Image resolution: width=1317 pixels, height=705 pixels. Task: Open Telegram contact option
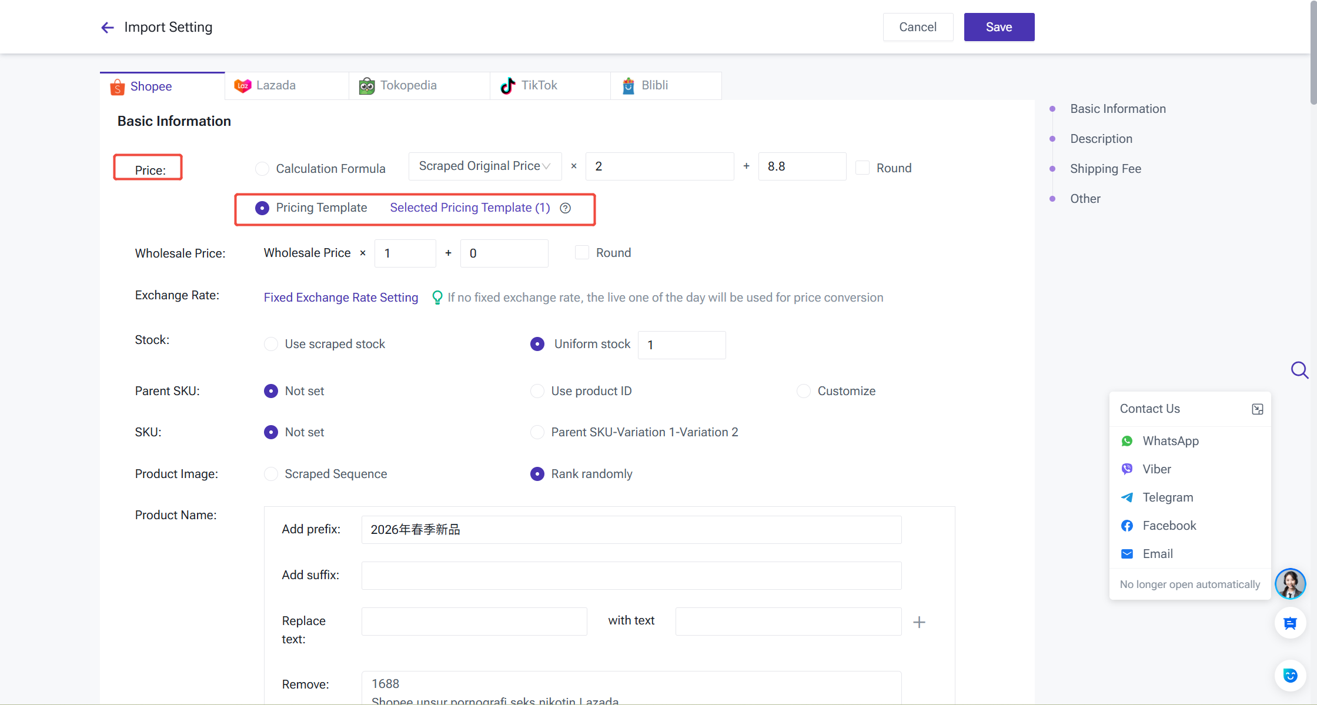click(1167, 497)
